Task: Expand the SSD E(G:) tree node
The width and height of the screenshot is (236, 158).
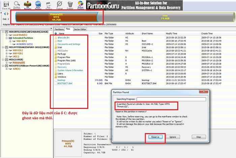Action: coord(7,50)
